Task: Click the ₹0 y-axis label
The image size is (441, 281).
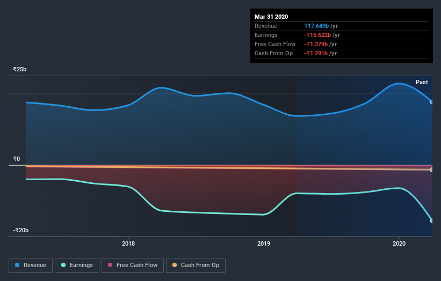Action: [16, 159]
